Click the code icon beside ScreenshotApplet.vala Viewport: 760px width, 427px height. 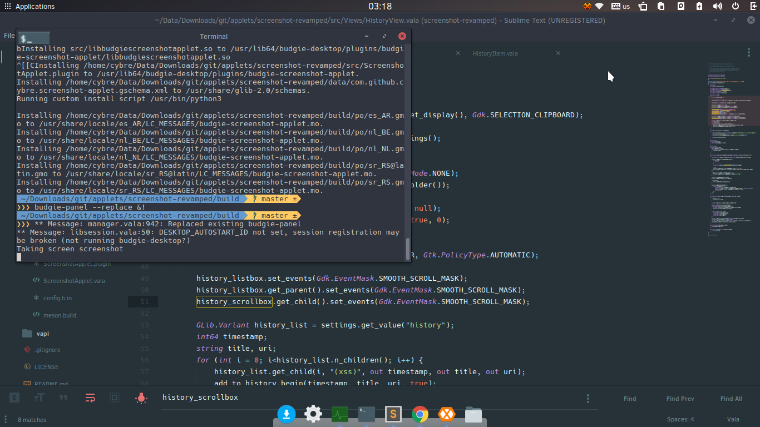36,280
